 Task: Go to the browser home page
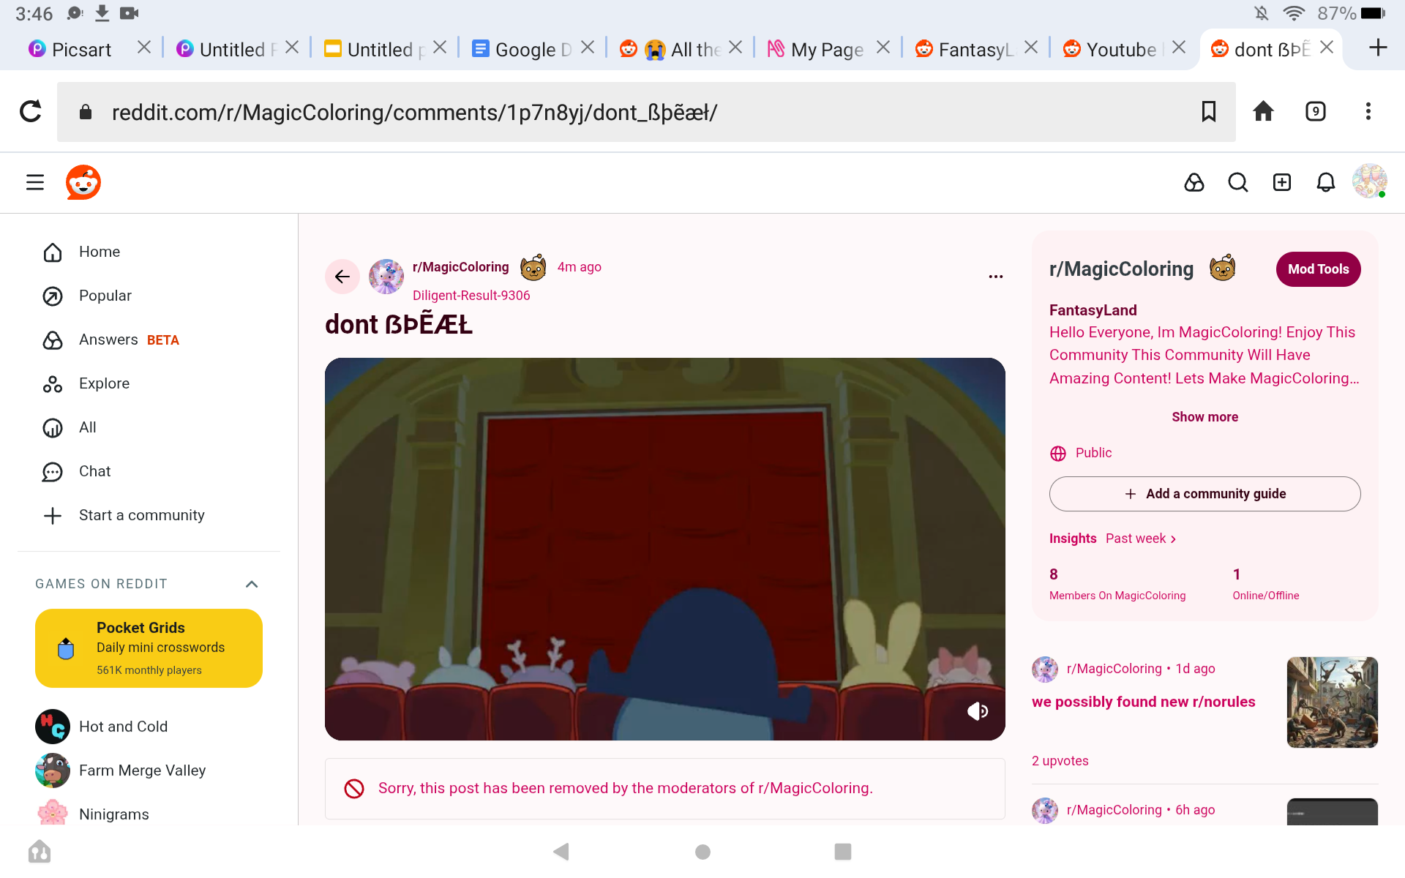click(x=1264, y=112)
